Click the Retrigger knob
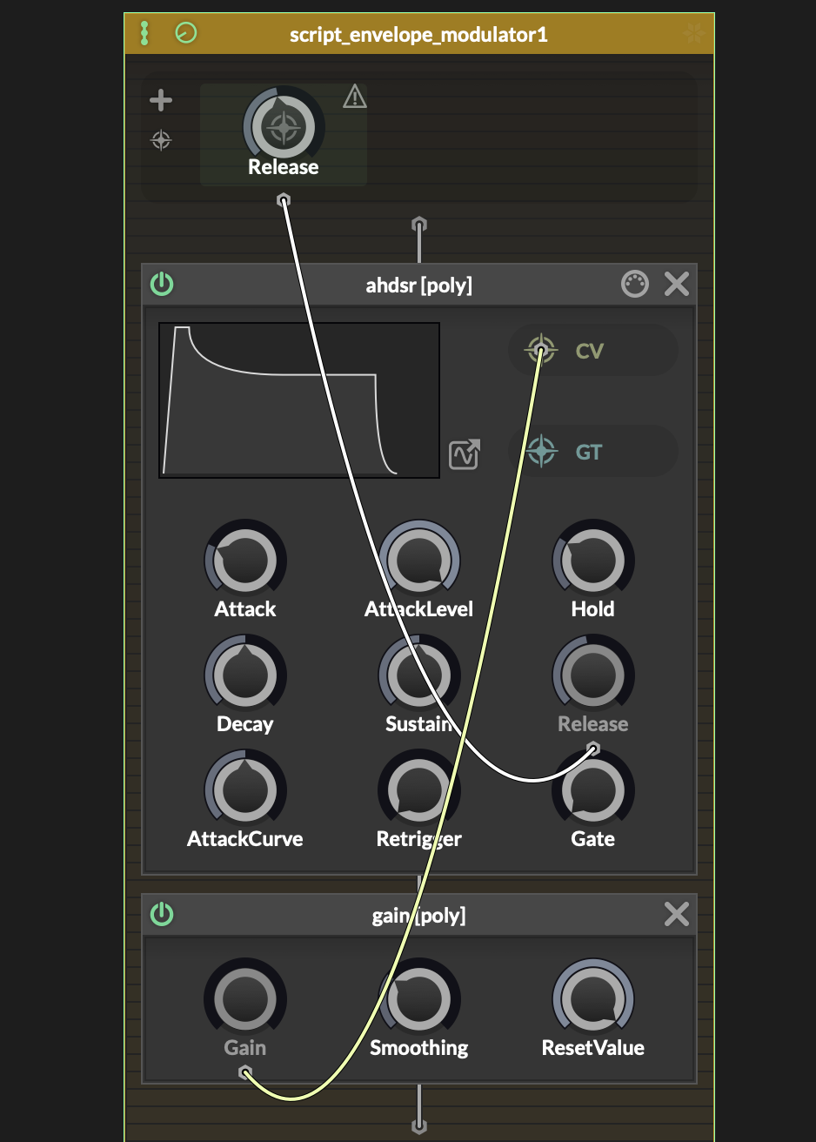816x1142 pixels. 419,790
